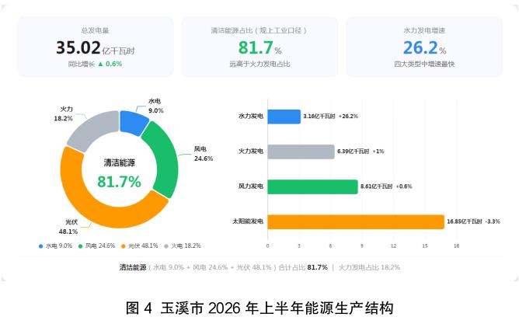Click the green 风力发电 bar
Viewport: 519px width, 324px height.
pyautogui.click(x=312, y=186)
